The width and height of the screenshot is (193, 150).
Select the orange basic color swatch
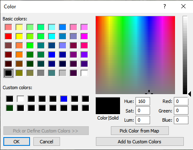(x=19, y=55)
